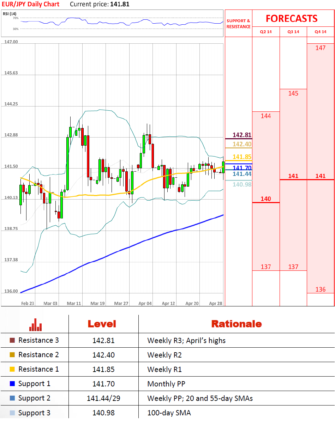
Task: Select the 140.98 support level label on chart
Action: (x=242, y=184)
